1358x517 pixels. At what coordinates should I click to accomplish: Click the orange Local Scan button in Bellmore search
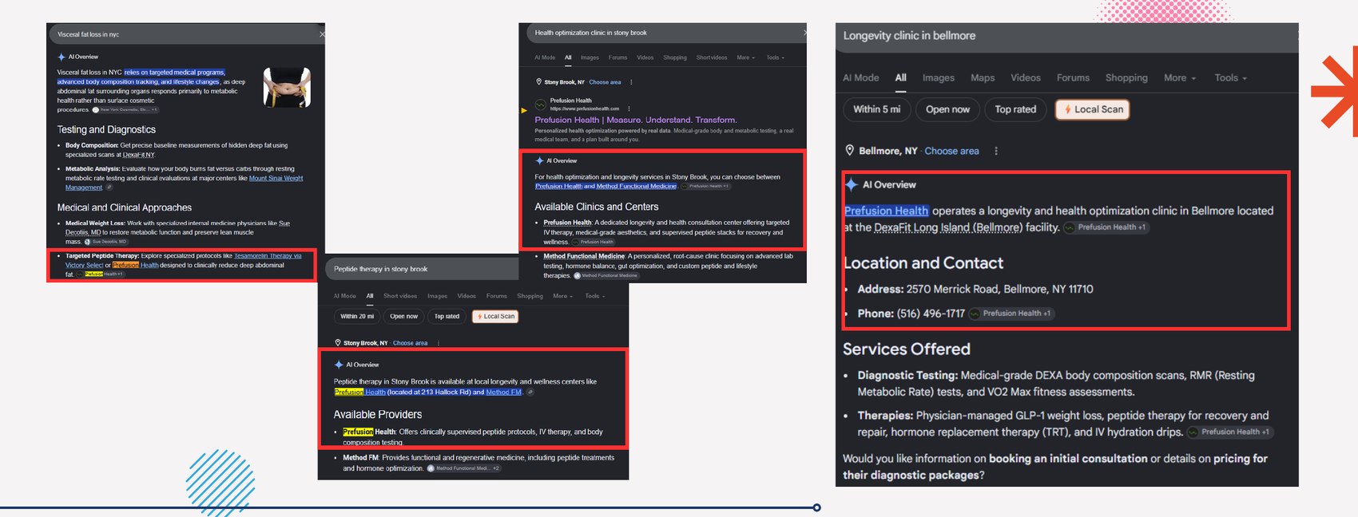point(1092,109)
